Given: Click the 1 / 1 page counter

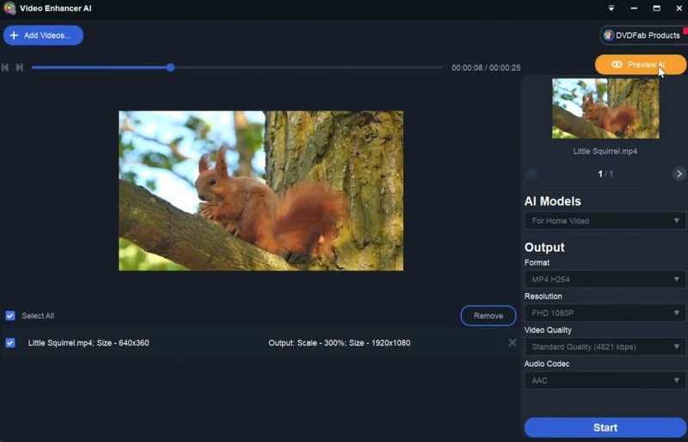Looking at the screenshot, I should (x=605, y=175).
